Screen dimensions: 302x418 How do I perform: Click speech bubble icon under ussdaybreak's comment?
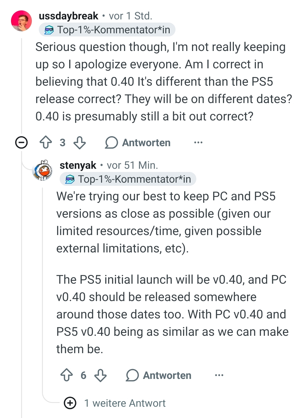click(111, 143)
